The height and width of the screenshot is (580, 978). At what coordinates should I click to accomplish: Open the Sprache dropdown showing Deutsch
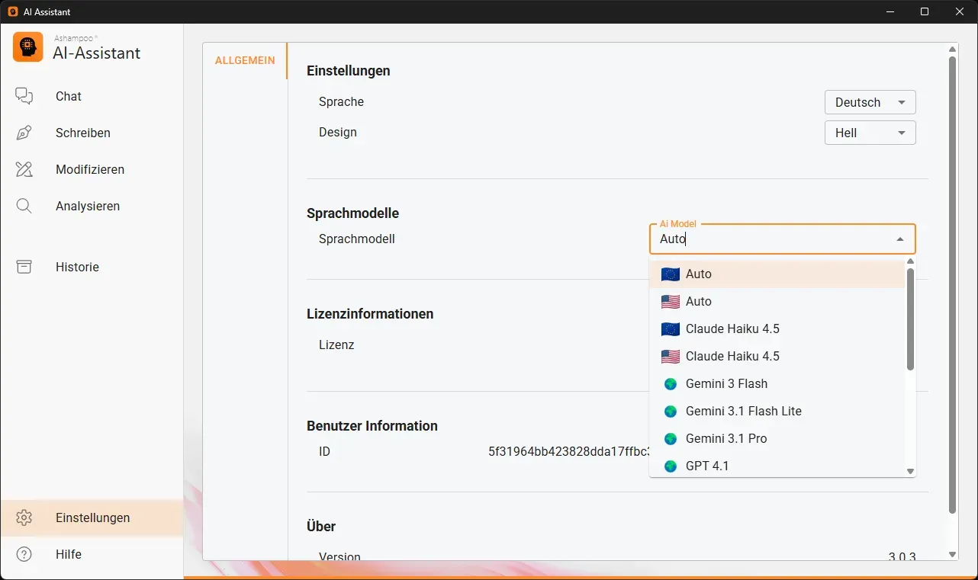coord(870,102)
